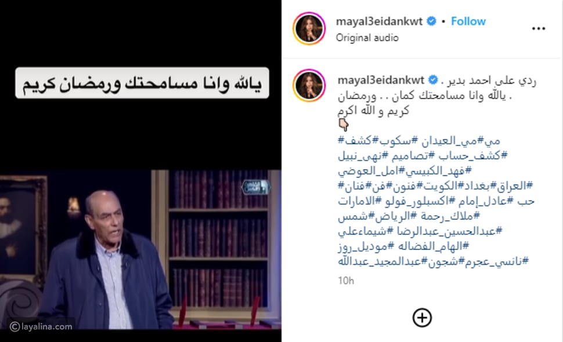Viewport: 563px width, 342px height.
Task: Click the channel logo in the video corner
Action: point(255,187)
